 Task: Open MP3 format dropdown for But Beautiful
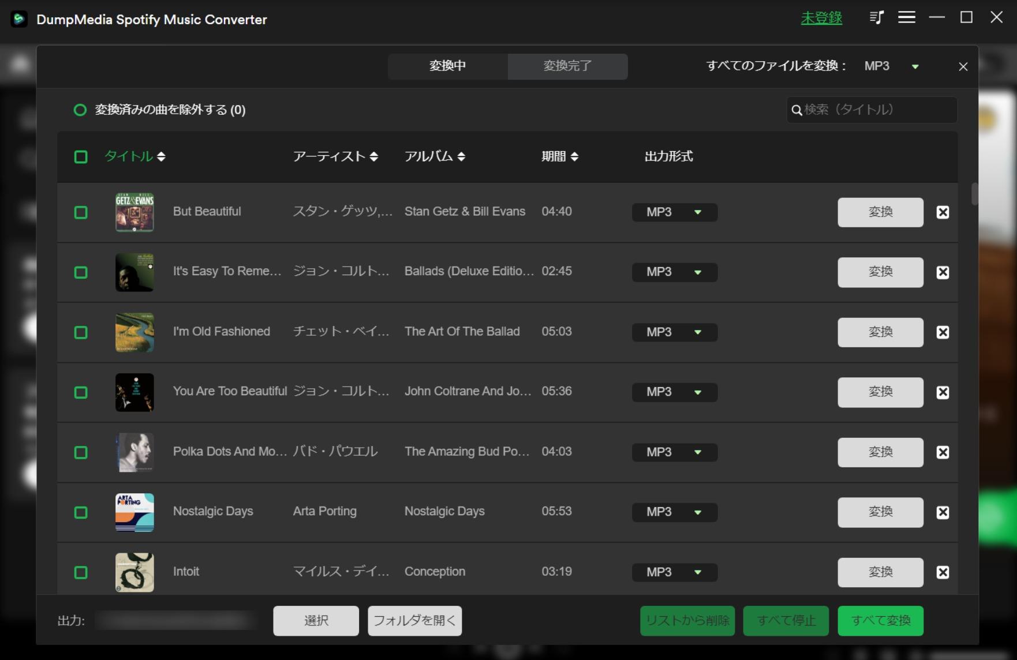point(675,212)
